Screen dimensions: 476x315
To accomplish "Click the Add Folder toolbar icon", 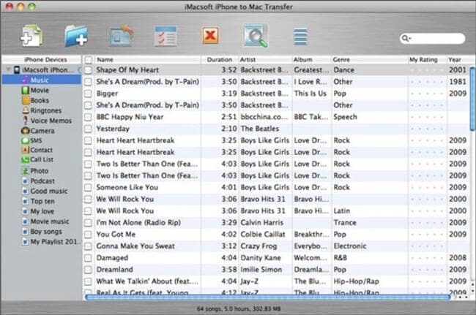I will (76, 36).
